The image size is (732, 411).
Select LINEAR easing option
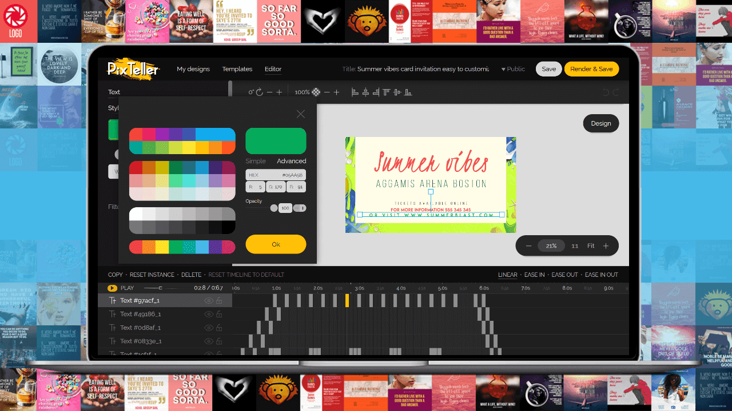(508, 275)
